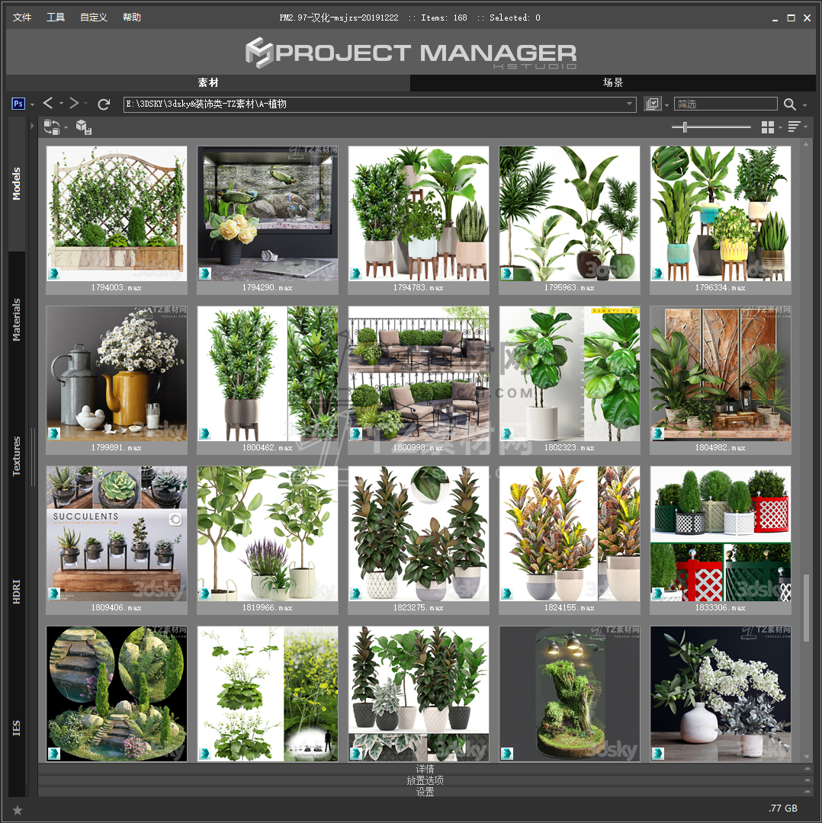The width and height of the screenshot is (822, 823).
Task: Select the Textures side tab
Action: pos(17,456)
